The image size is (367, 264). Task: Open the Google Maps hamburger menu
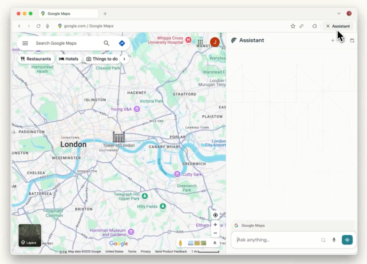[25, 43]
